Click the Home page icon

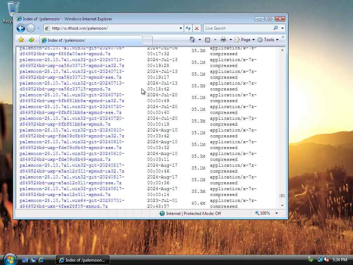pyautogui.click(x=192, y=40)
